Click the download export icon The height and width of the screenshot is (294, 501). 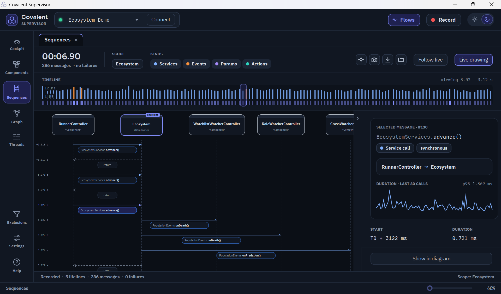[x=388, y=60]
